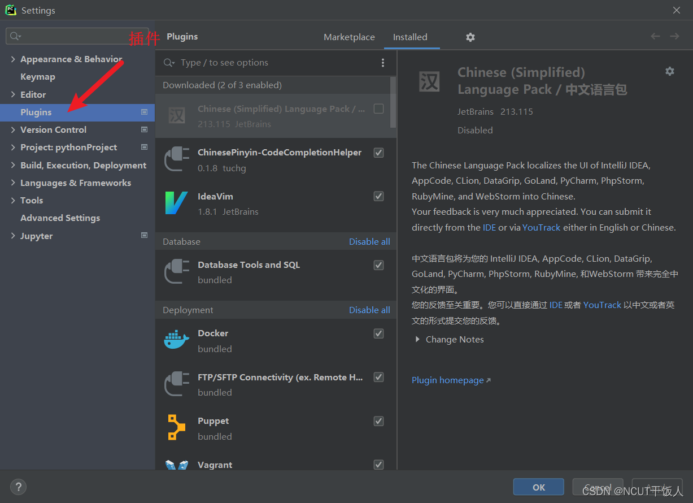
Task: Follow the IDE link in English description
Action: tap(489, 227)
